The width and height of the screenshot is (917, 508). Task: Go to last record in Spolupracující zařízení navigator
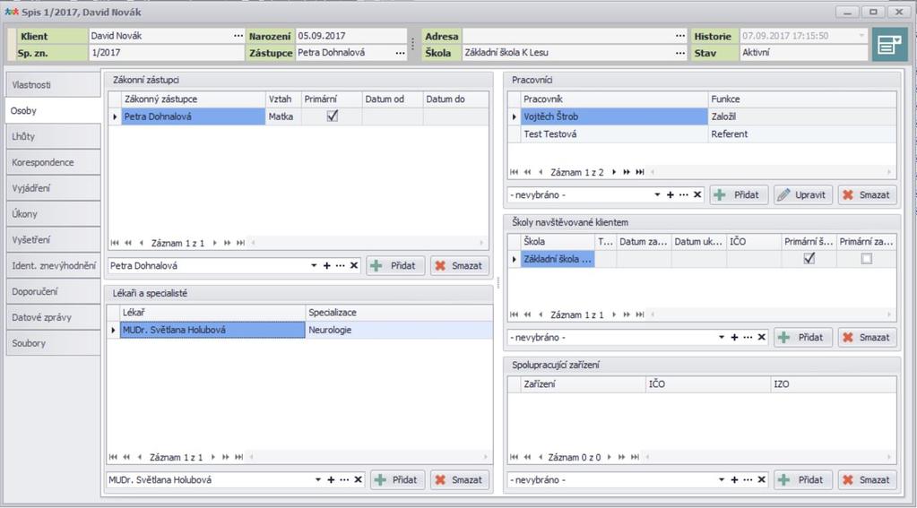[x=635, y=457]
